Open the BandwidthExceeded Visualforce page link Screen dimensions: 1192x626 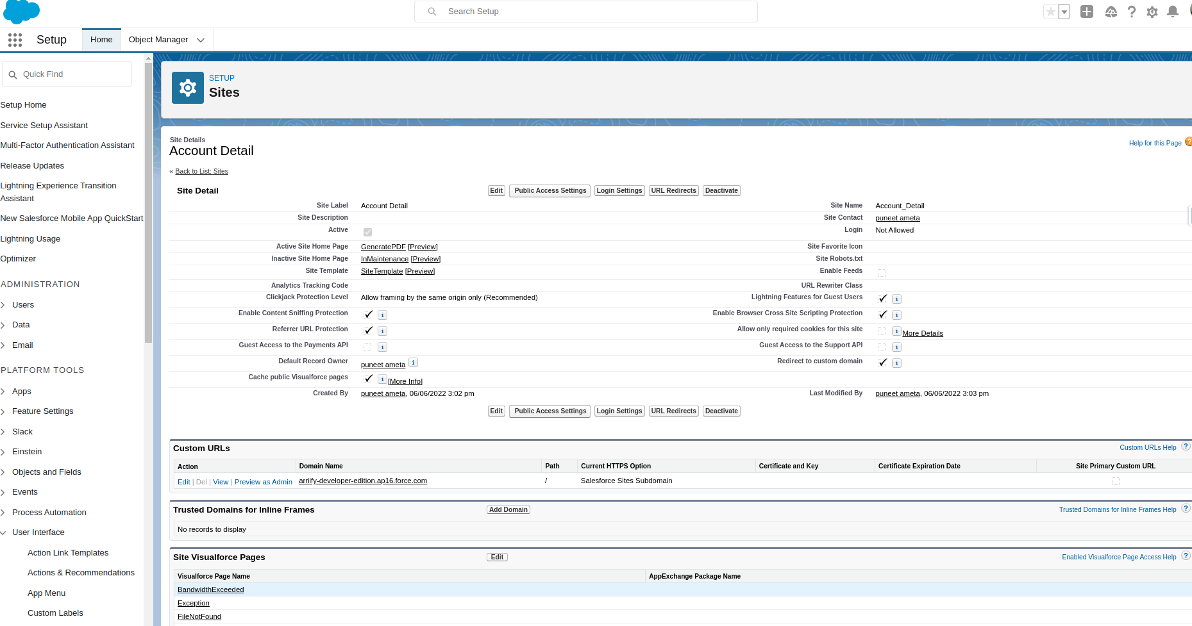pyautogui.click(x=210, y=589)
